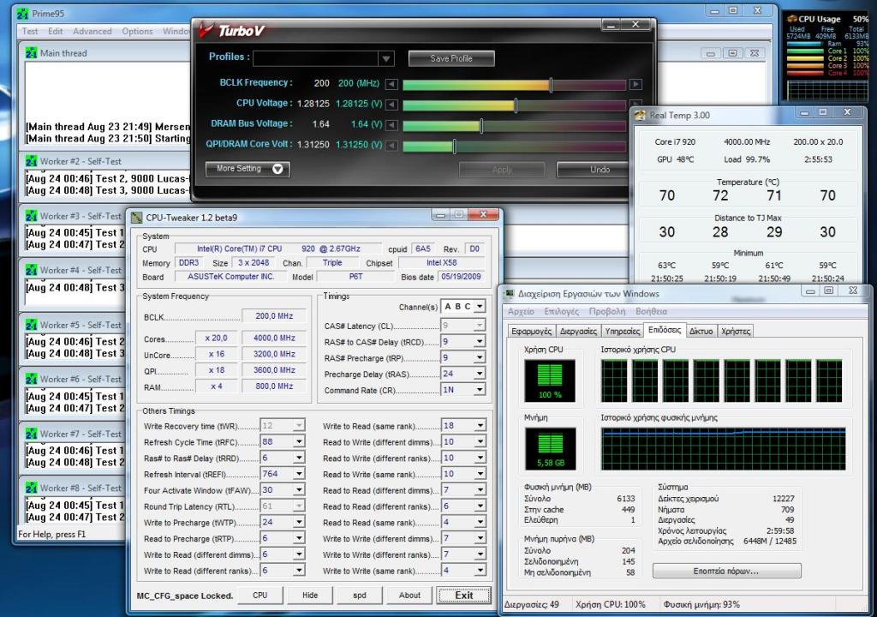Click the Prime95 title bar icon

(x=23, y=13)
